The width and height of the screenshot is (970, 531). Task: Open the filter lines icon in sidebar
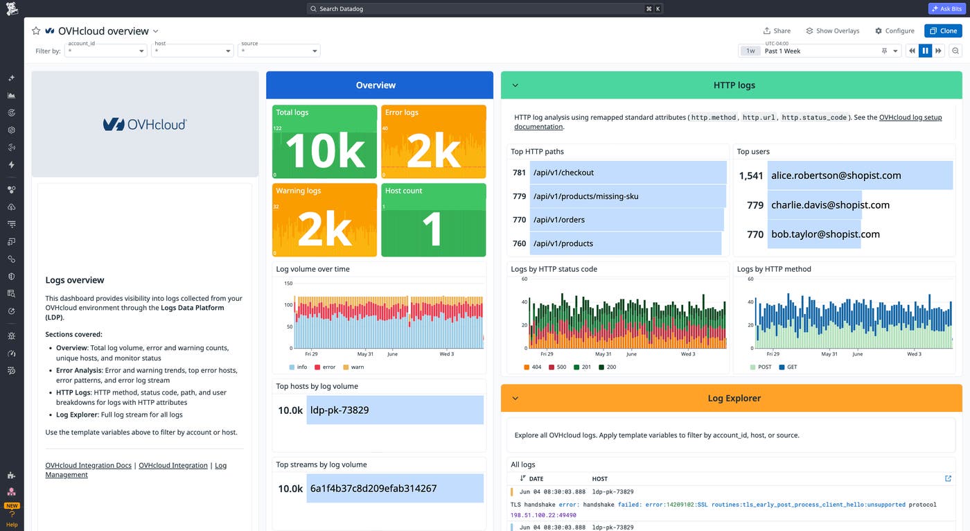(11, 225)
